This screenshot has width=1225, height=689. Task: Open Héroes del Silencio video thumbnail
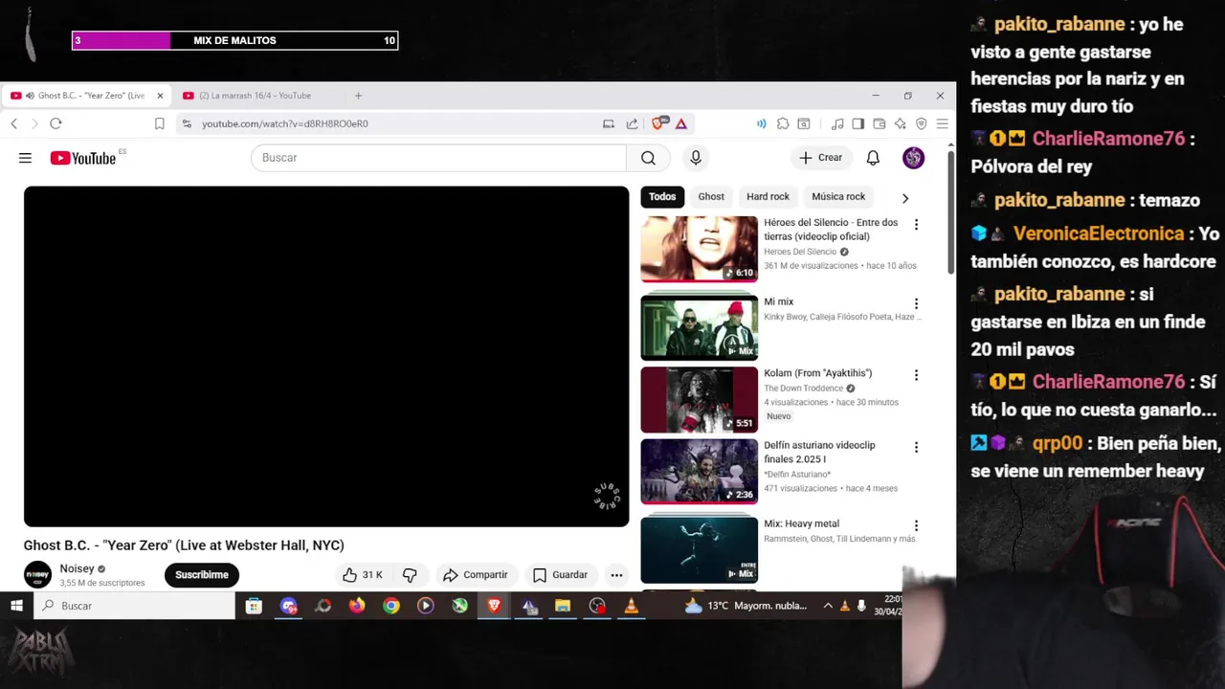point(699,249)
